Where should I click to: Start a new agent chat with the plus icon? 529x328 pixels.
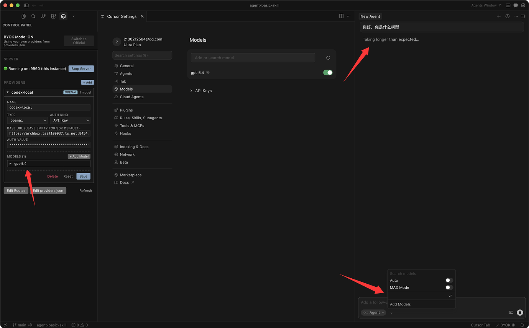tap(499, 16)
